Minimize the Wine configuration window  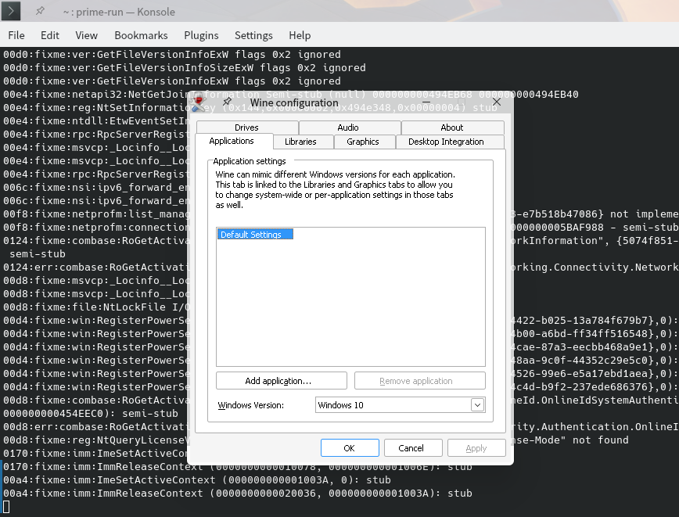point(426,102)
